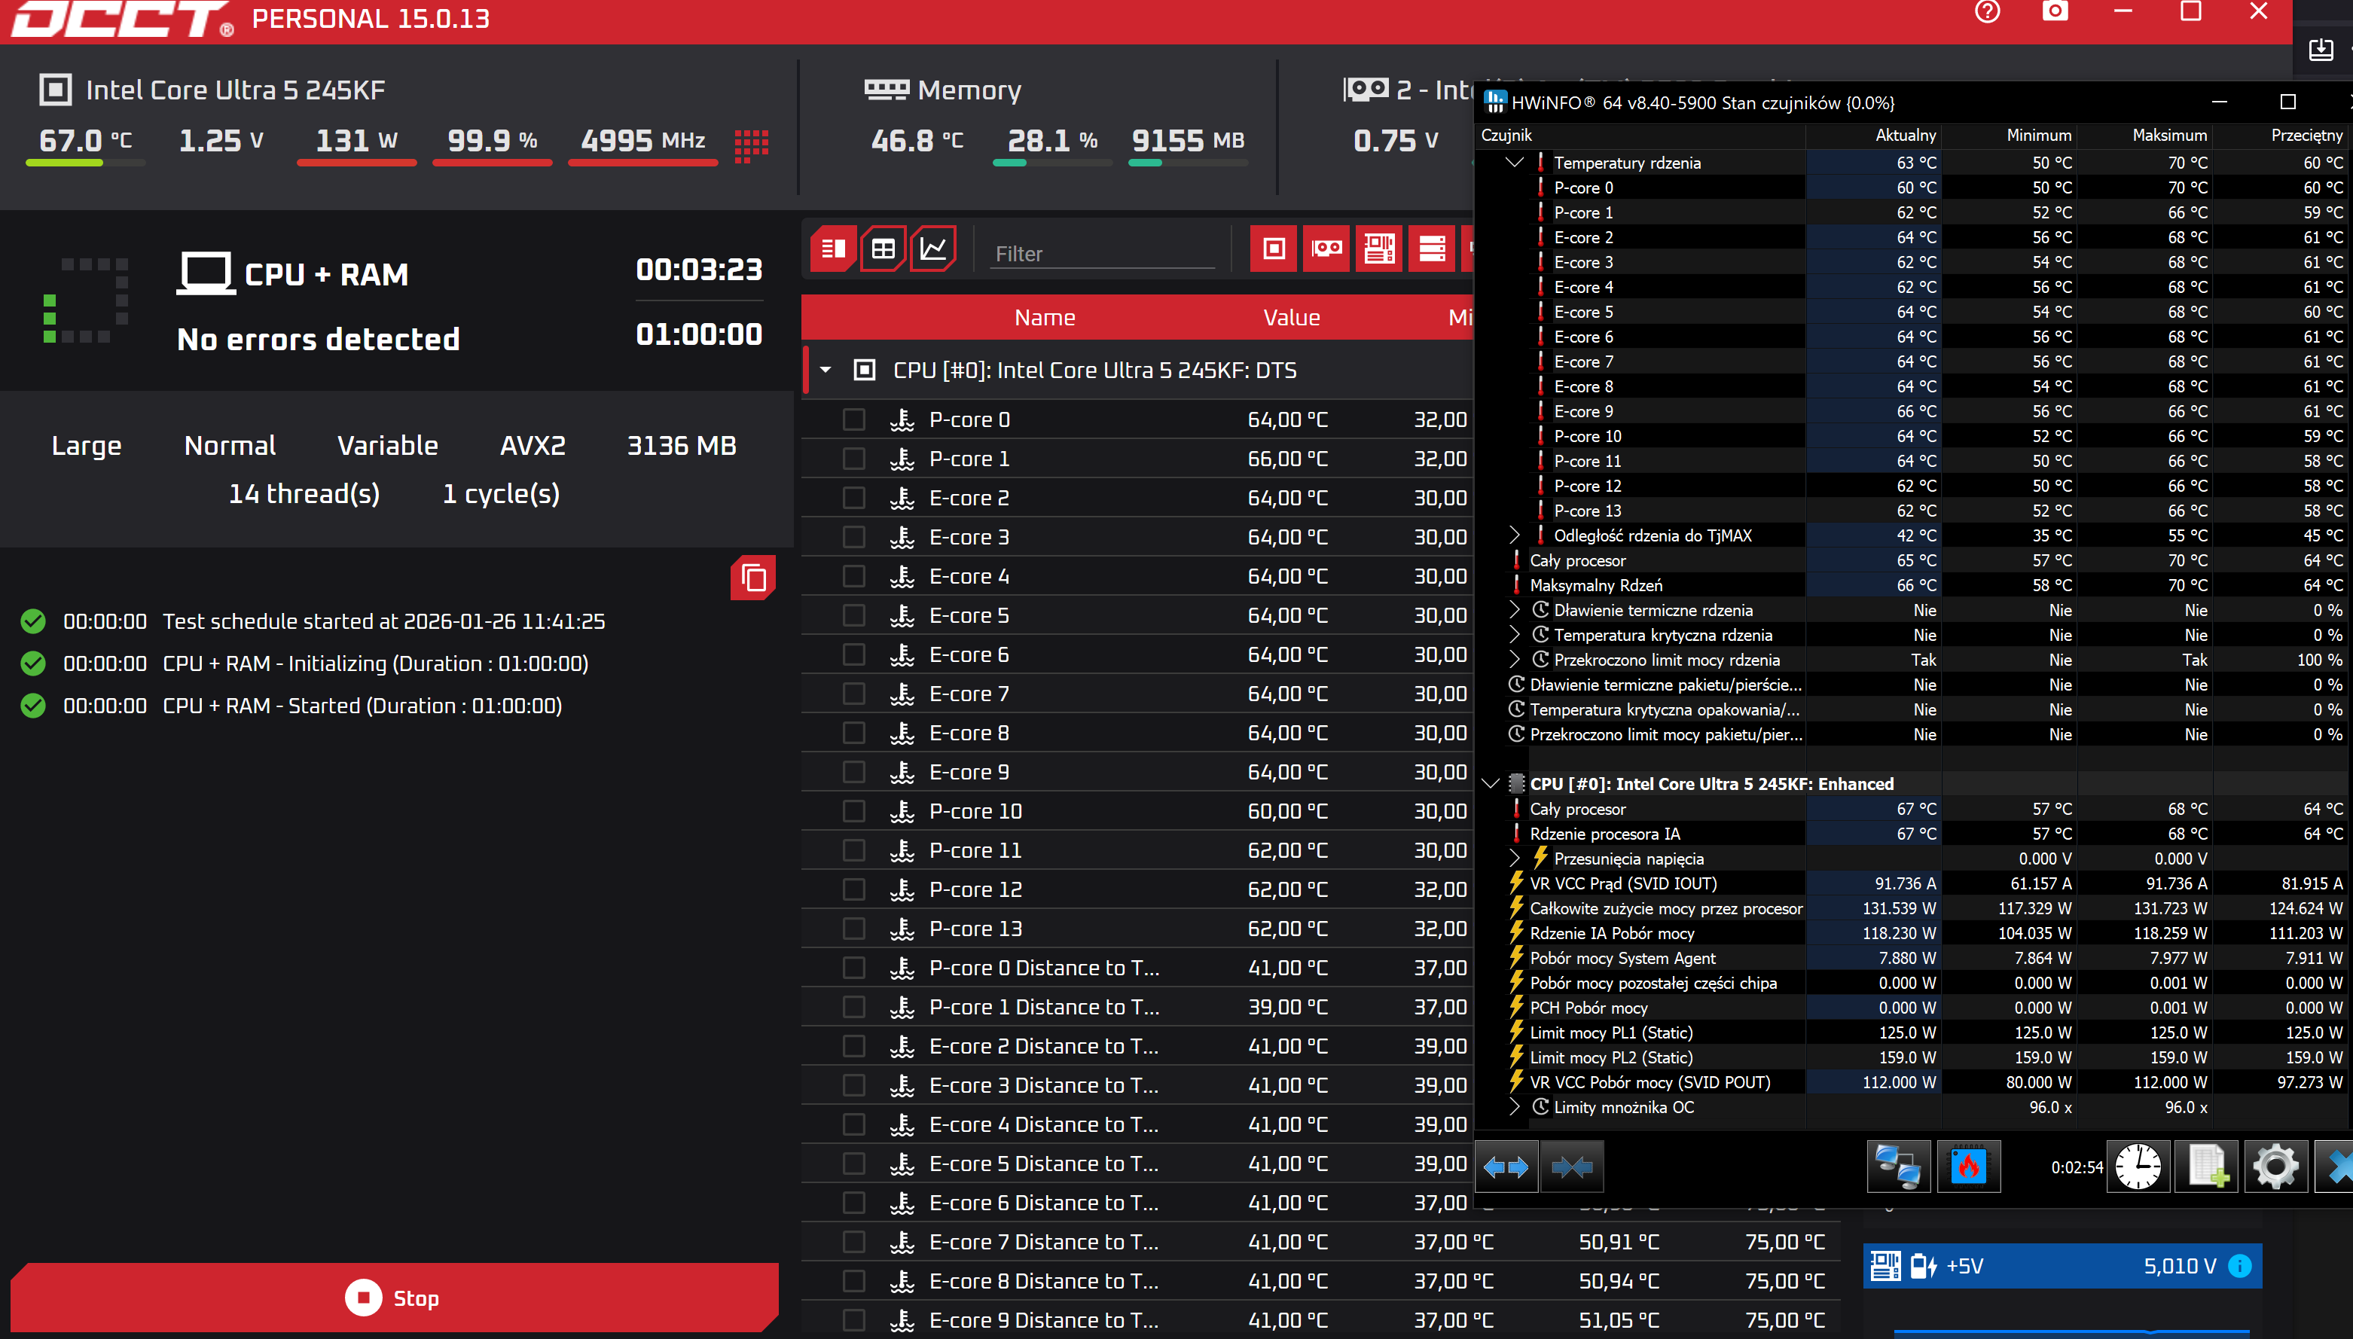Screen dimensions: 2353x1339
Task: Show motherboard sensors via the motherboard icon
Action: pos(1378,249)
